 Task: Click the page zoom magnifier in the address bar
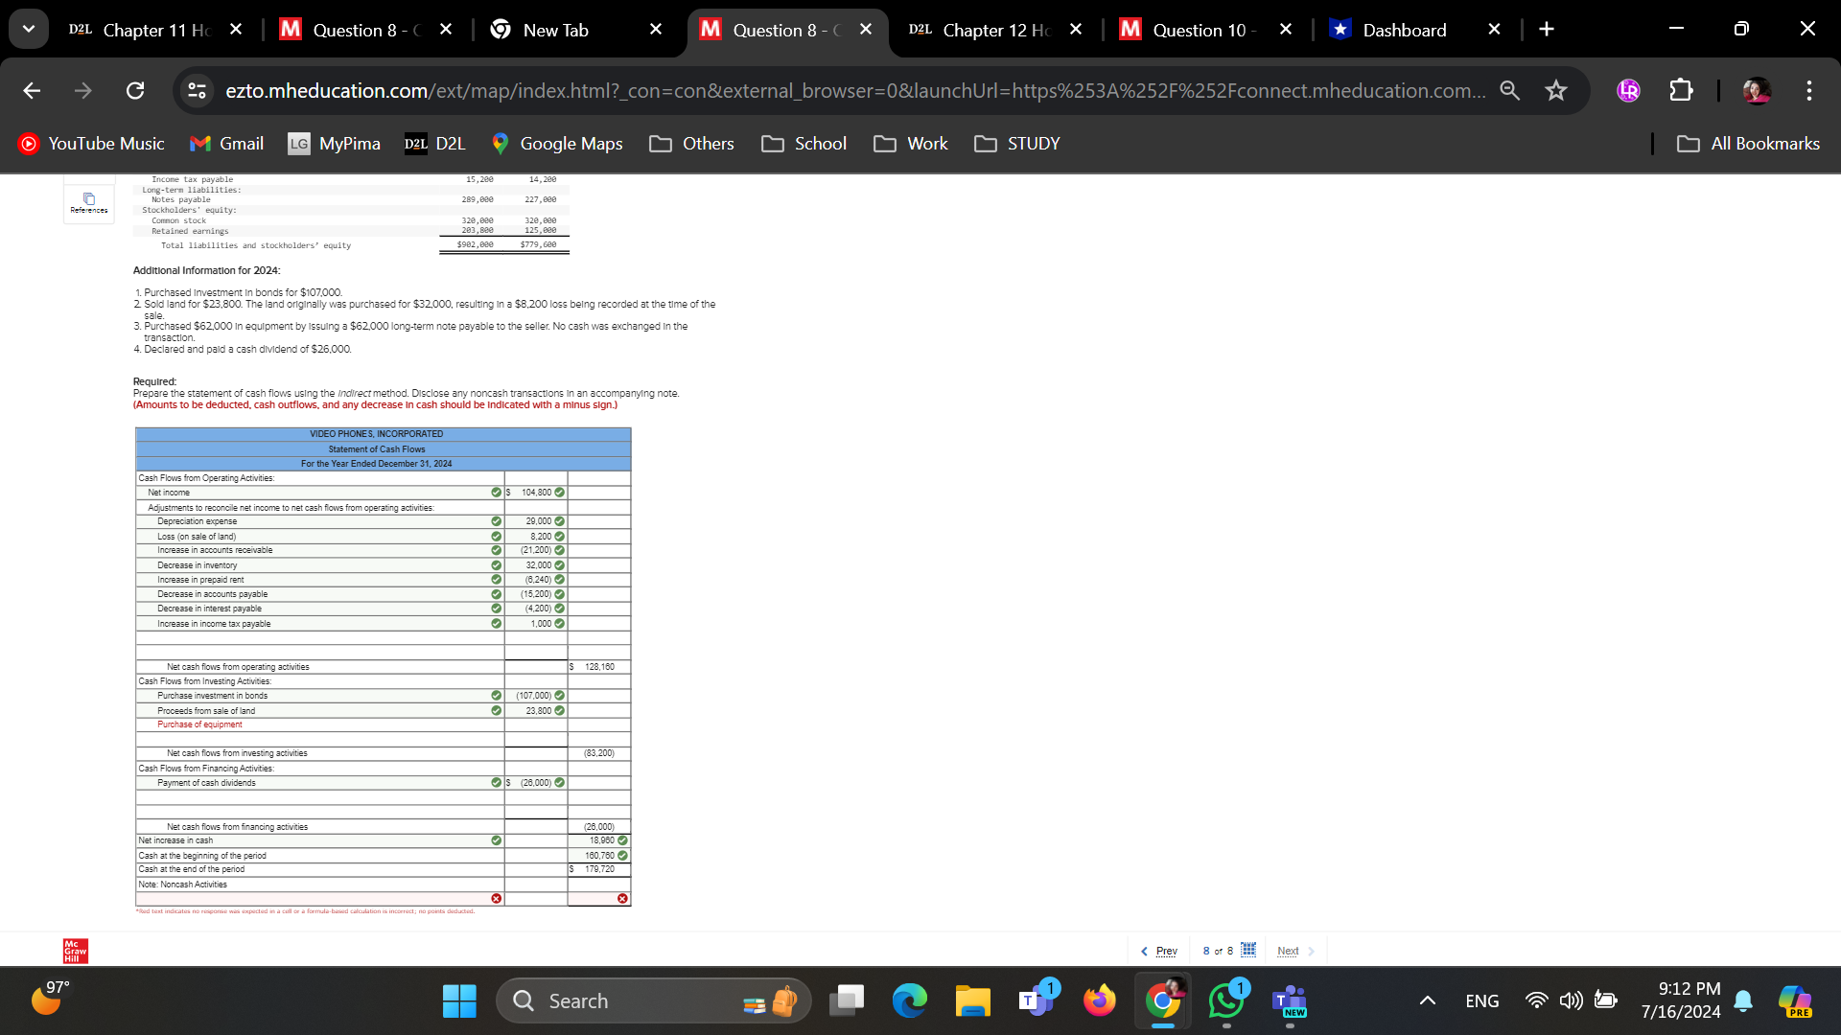click(1510, 90)
